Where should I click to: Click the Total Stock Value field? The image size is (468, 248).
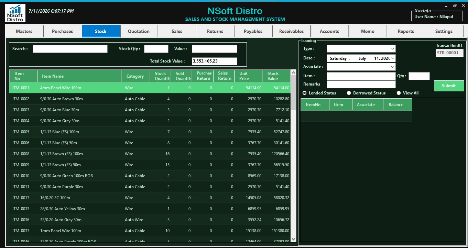tap(215, 61)
